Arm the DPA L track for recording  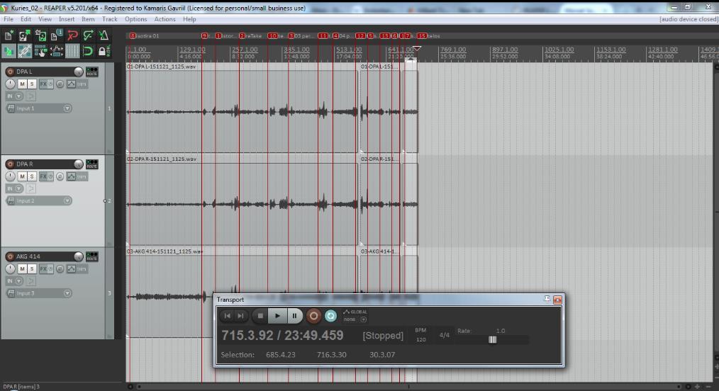[x=10, y=72]
